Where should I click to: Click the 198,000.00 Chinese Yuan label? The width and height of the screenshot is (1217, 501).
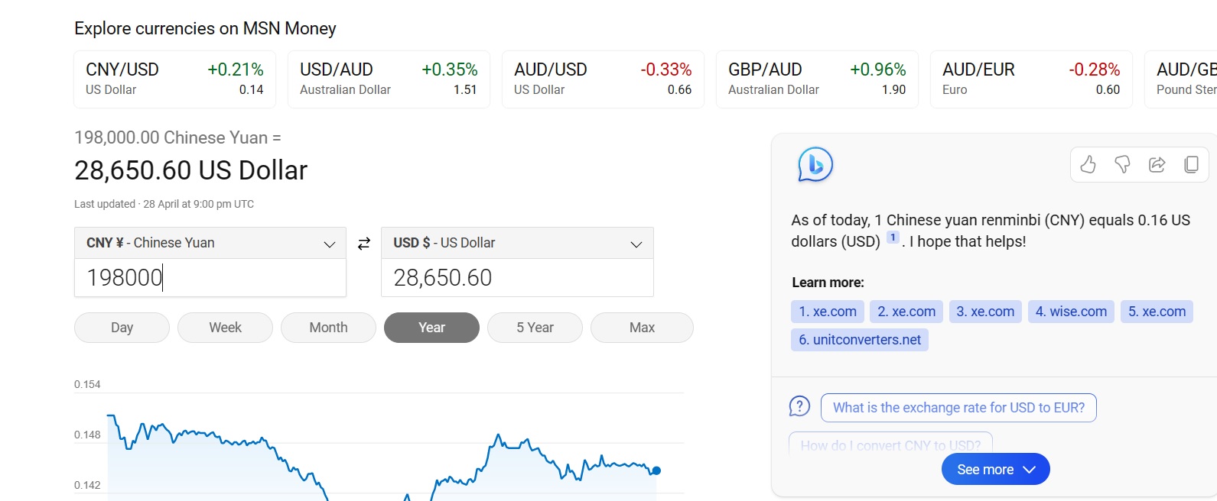pyautogui.click(x=177, y=137)
